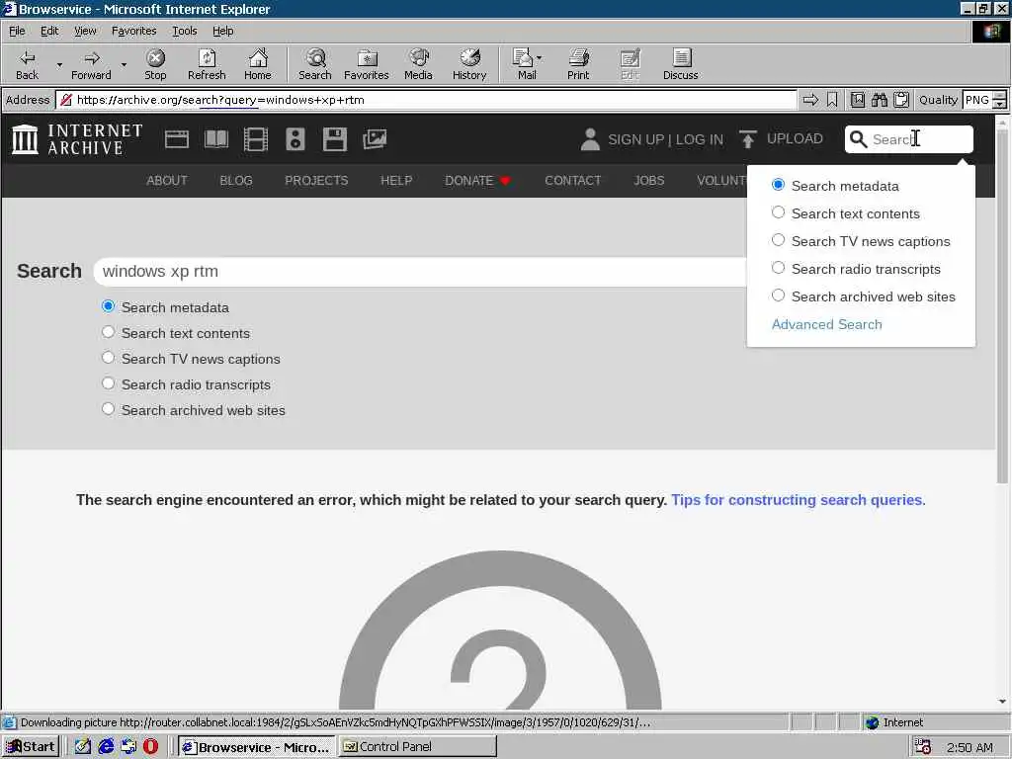Click the BLOG navigation link
This screenshot has height=759, width=1012.
(x=235, y=180)
